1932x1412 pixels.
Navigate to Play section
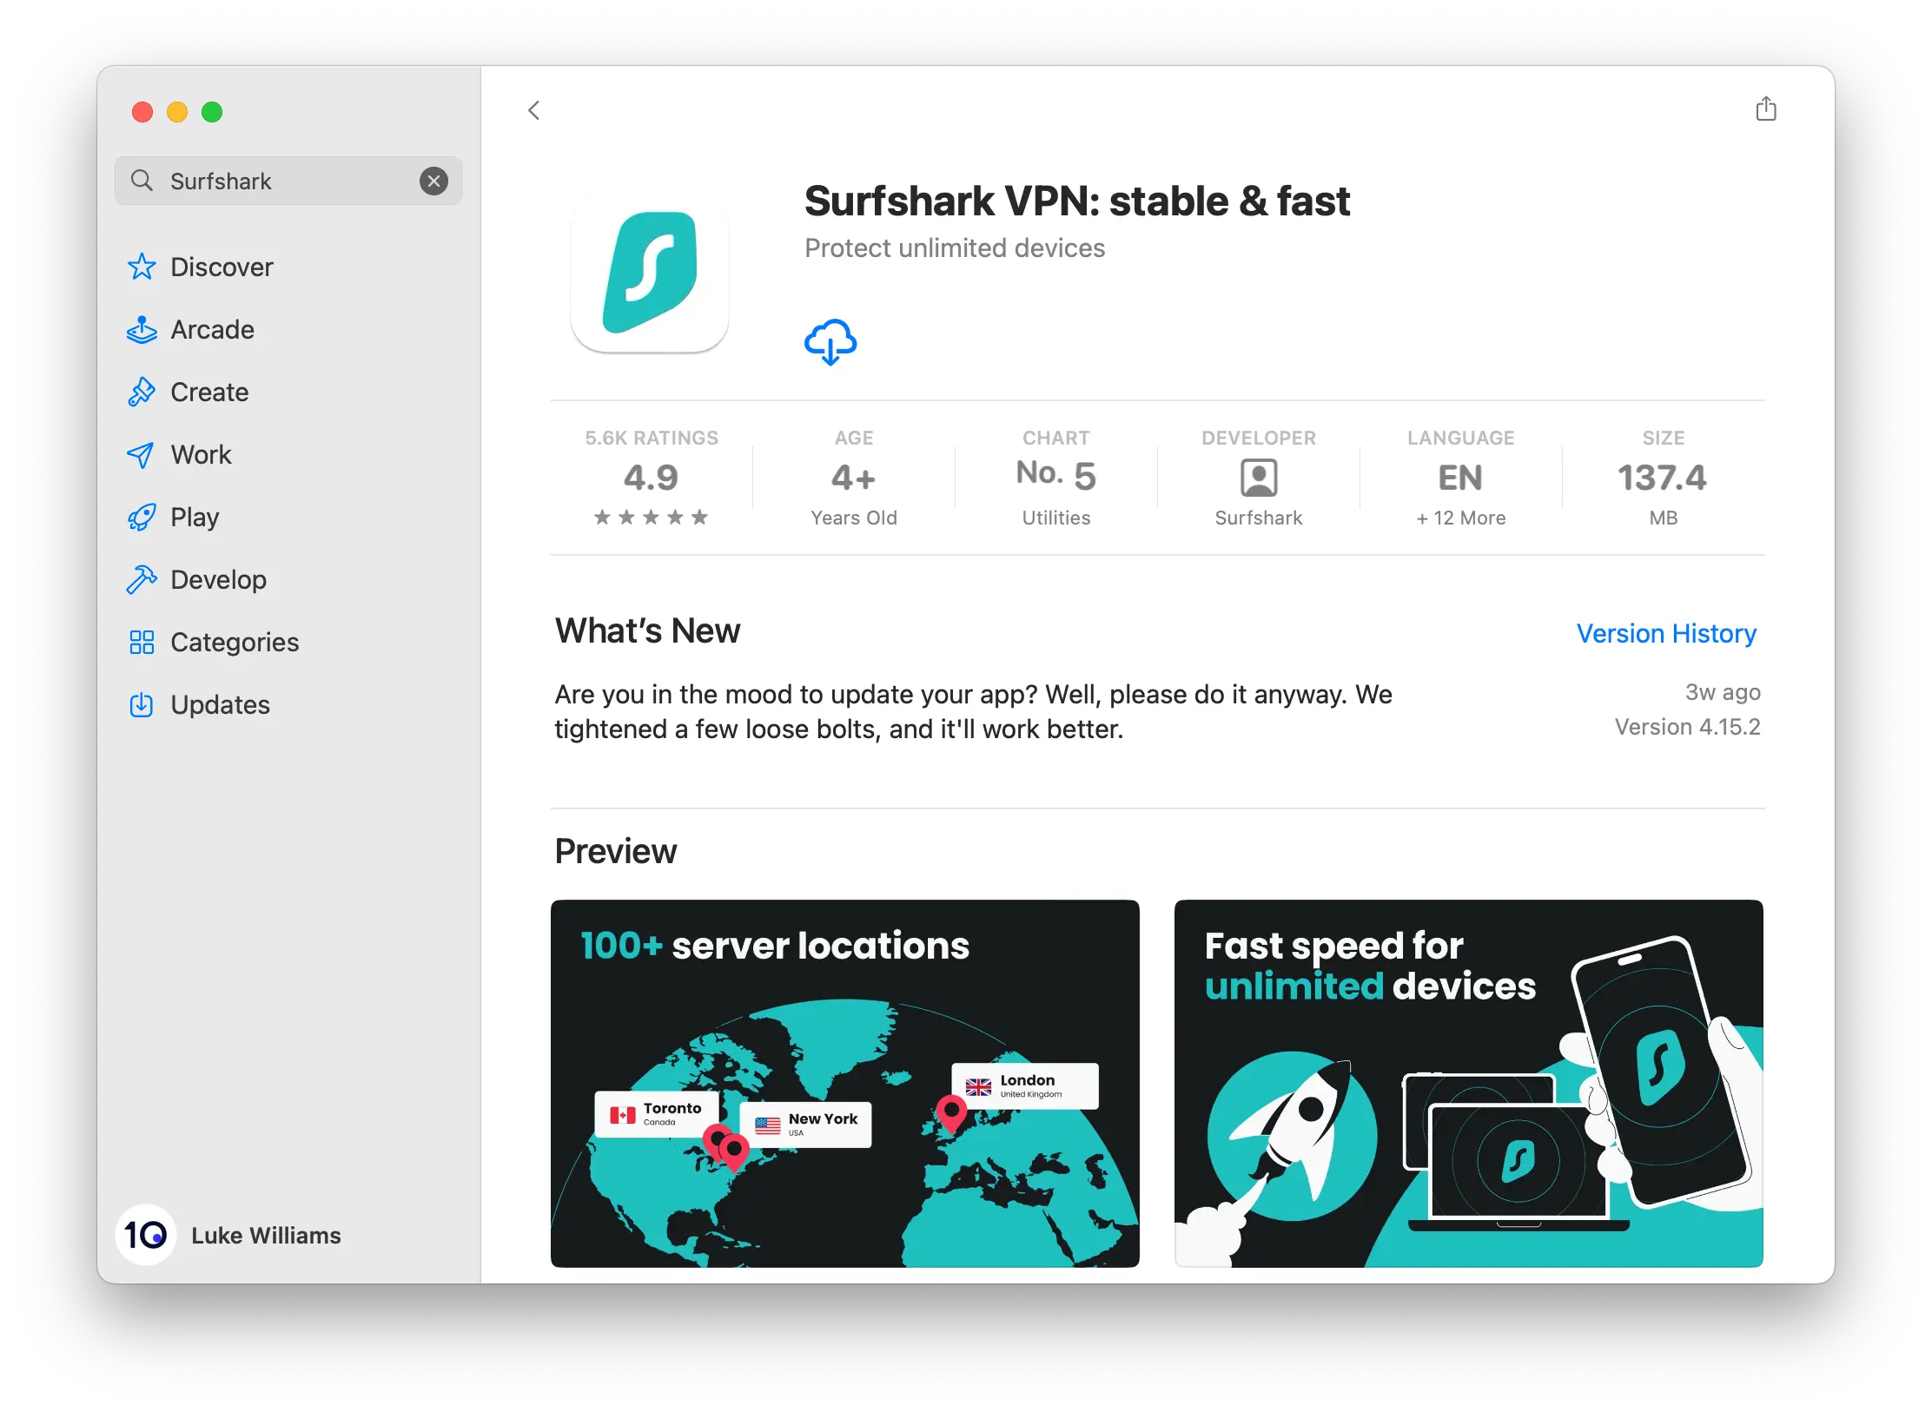coord(195,516)
